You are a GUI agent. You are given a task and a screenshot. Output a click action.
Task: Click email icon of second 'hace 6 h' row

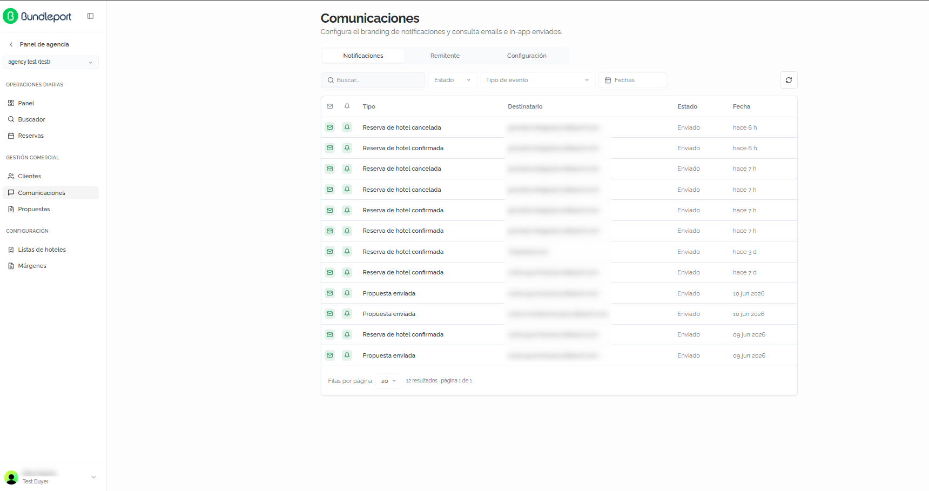pyautogui.click(x=330, y=148)
